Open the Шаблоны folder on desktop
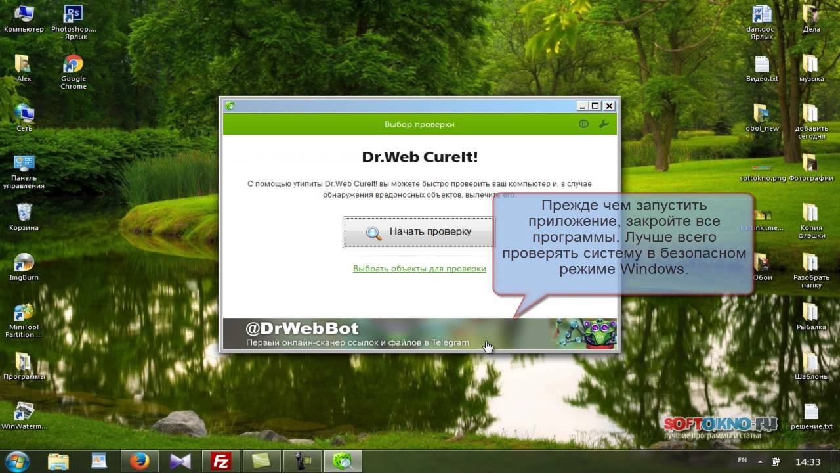This screenshot has height=473, width=840. 811,367
